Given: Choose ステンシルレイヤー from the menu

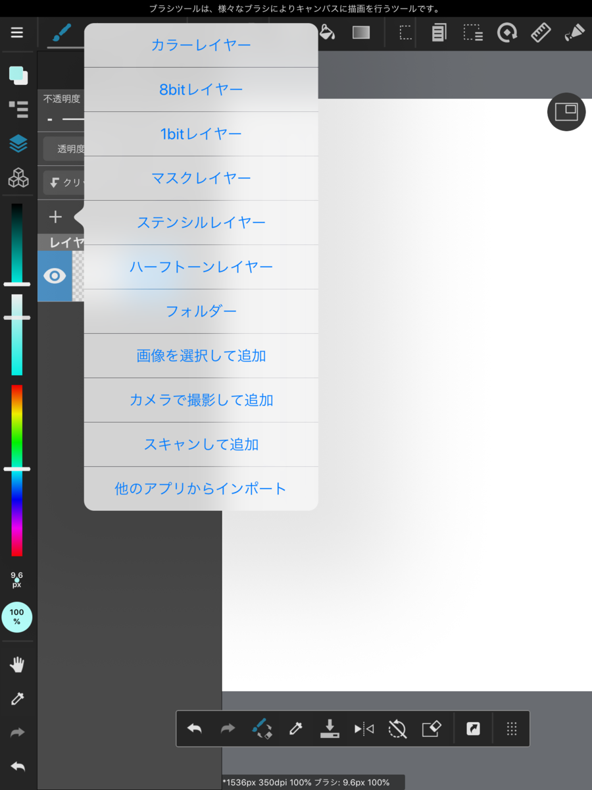Looking at the screenshot, I should pos(201,223).
